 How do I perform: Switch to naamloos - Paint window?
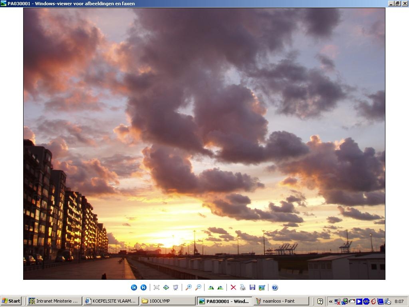click(281, 301)
